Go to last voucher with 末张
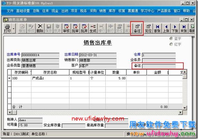The width and height of the screenshot is (198, 139). [184, 28]
